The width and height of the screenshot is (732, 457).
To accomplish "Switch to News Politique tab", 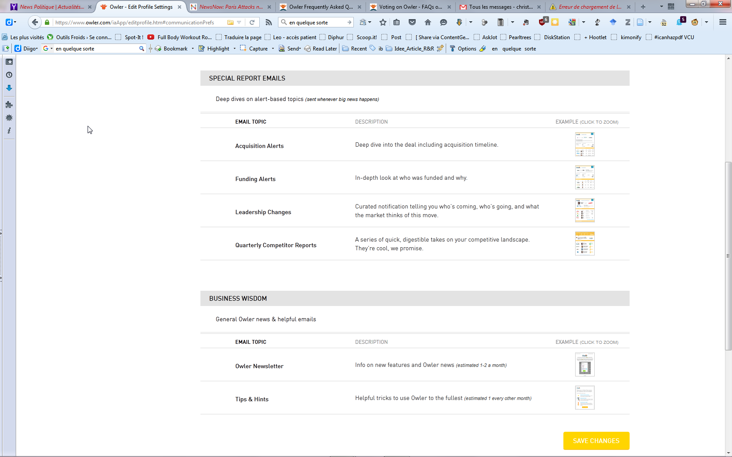I will (51, 7).
